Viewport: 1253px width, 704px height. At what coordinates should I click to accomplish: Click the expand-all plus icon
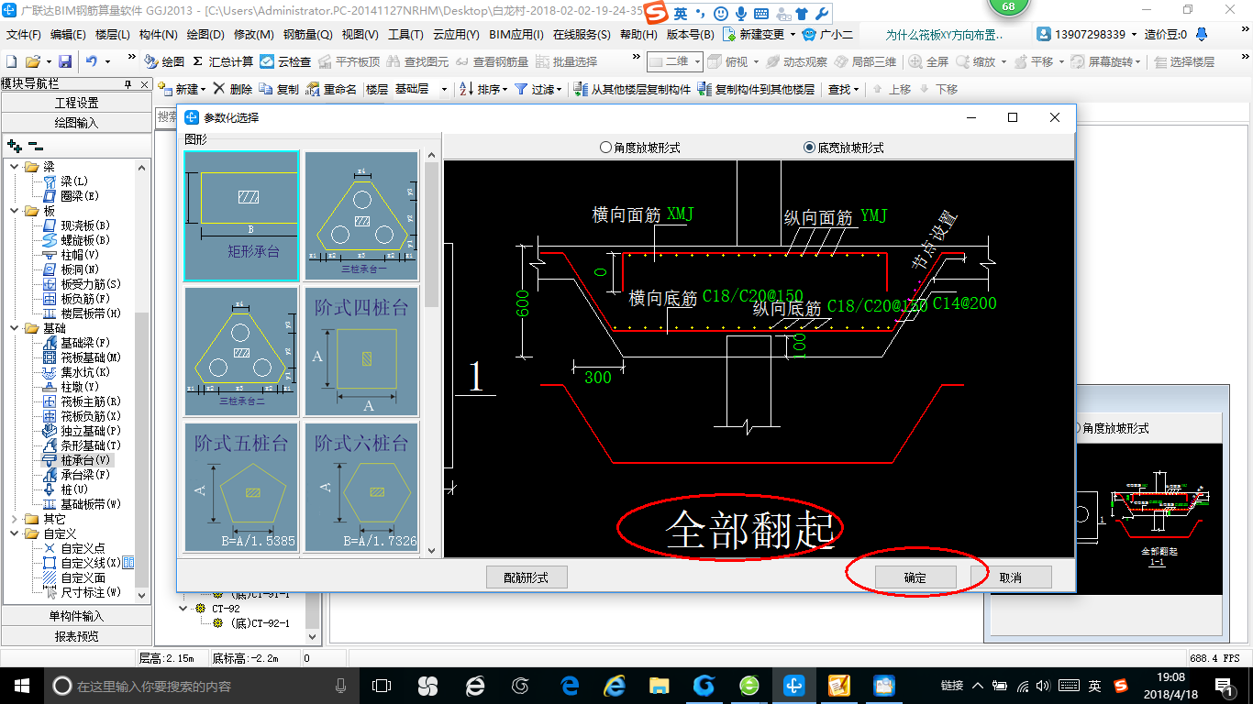[15, 146]
